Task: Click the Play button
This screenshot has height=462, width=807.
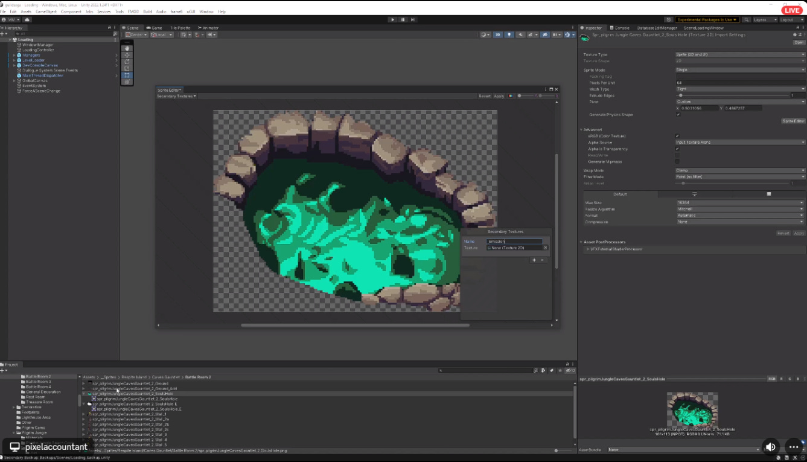Action: pyautogui.click(x=392, y=19)
